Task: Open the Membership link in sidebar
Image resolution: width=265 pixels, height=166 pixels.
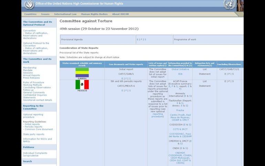Action: (30, 68)
